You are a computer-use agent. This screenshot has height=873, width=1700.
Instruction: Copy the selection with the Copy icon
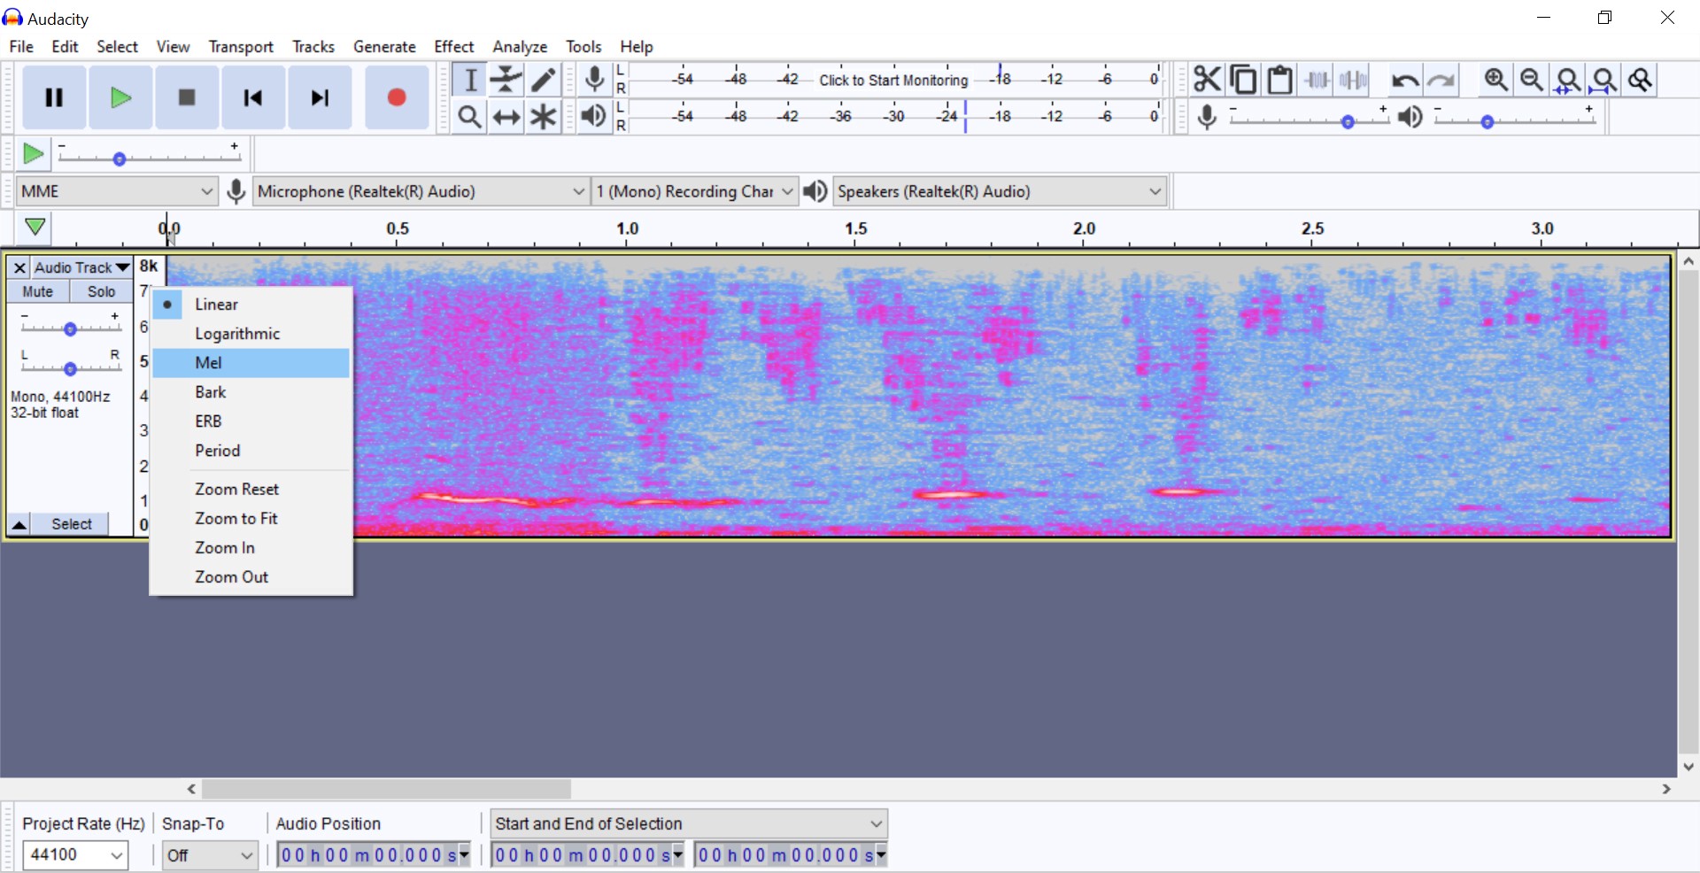1243,80
